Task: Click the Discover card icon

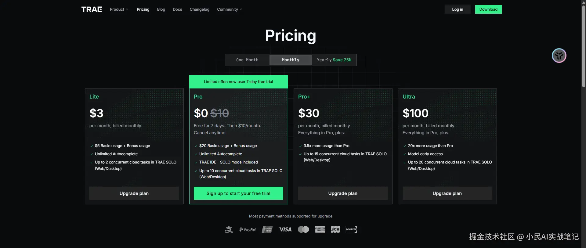Action: [351, 229]
